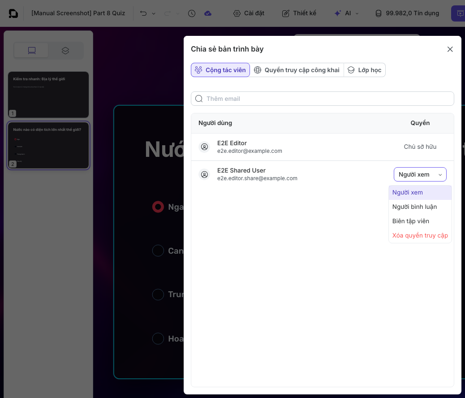Select the Nga answer radio button
The height and width of the screenshot is (398, 465).
[x=158, y=207]
